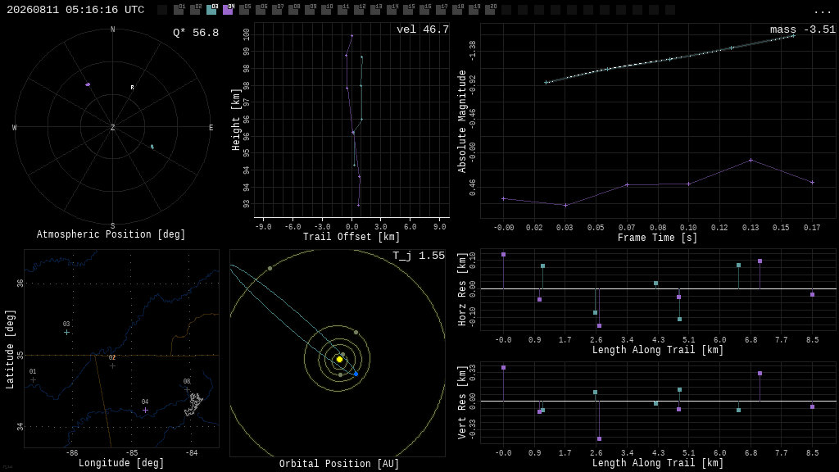Select station 10 square
Viewport: 839px width, 472px height.
pos(326,10)
